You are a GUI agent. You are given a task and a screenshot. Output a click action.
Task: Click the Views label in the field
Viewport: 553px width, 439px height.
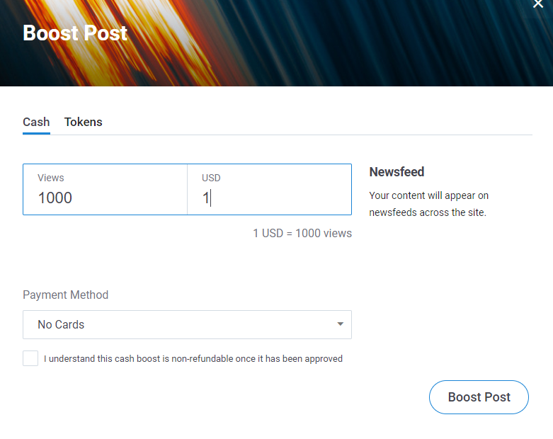[51, 178]
